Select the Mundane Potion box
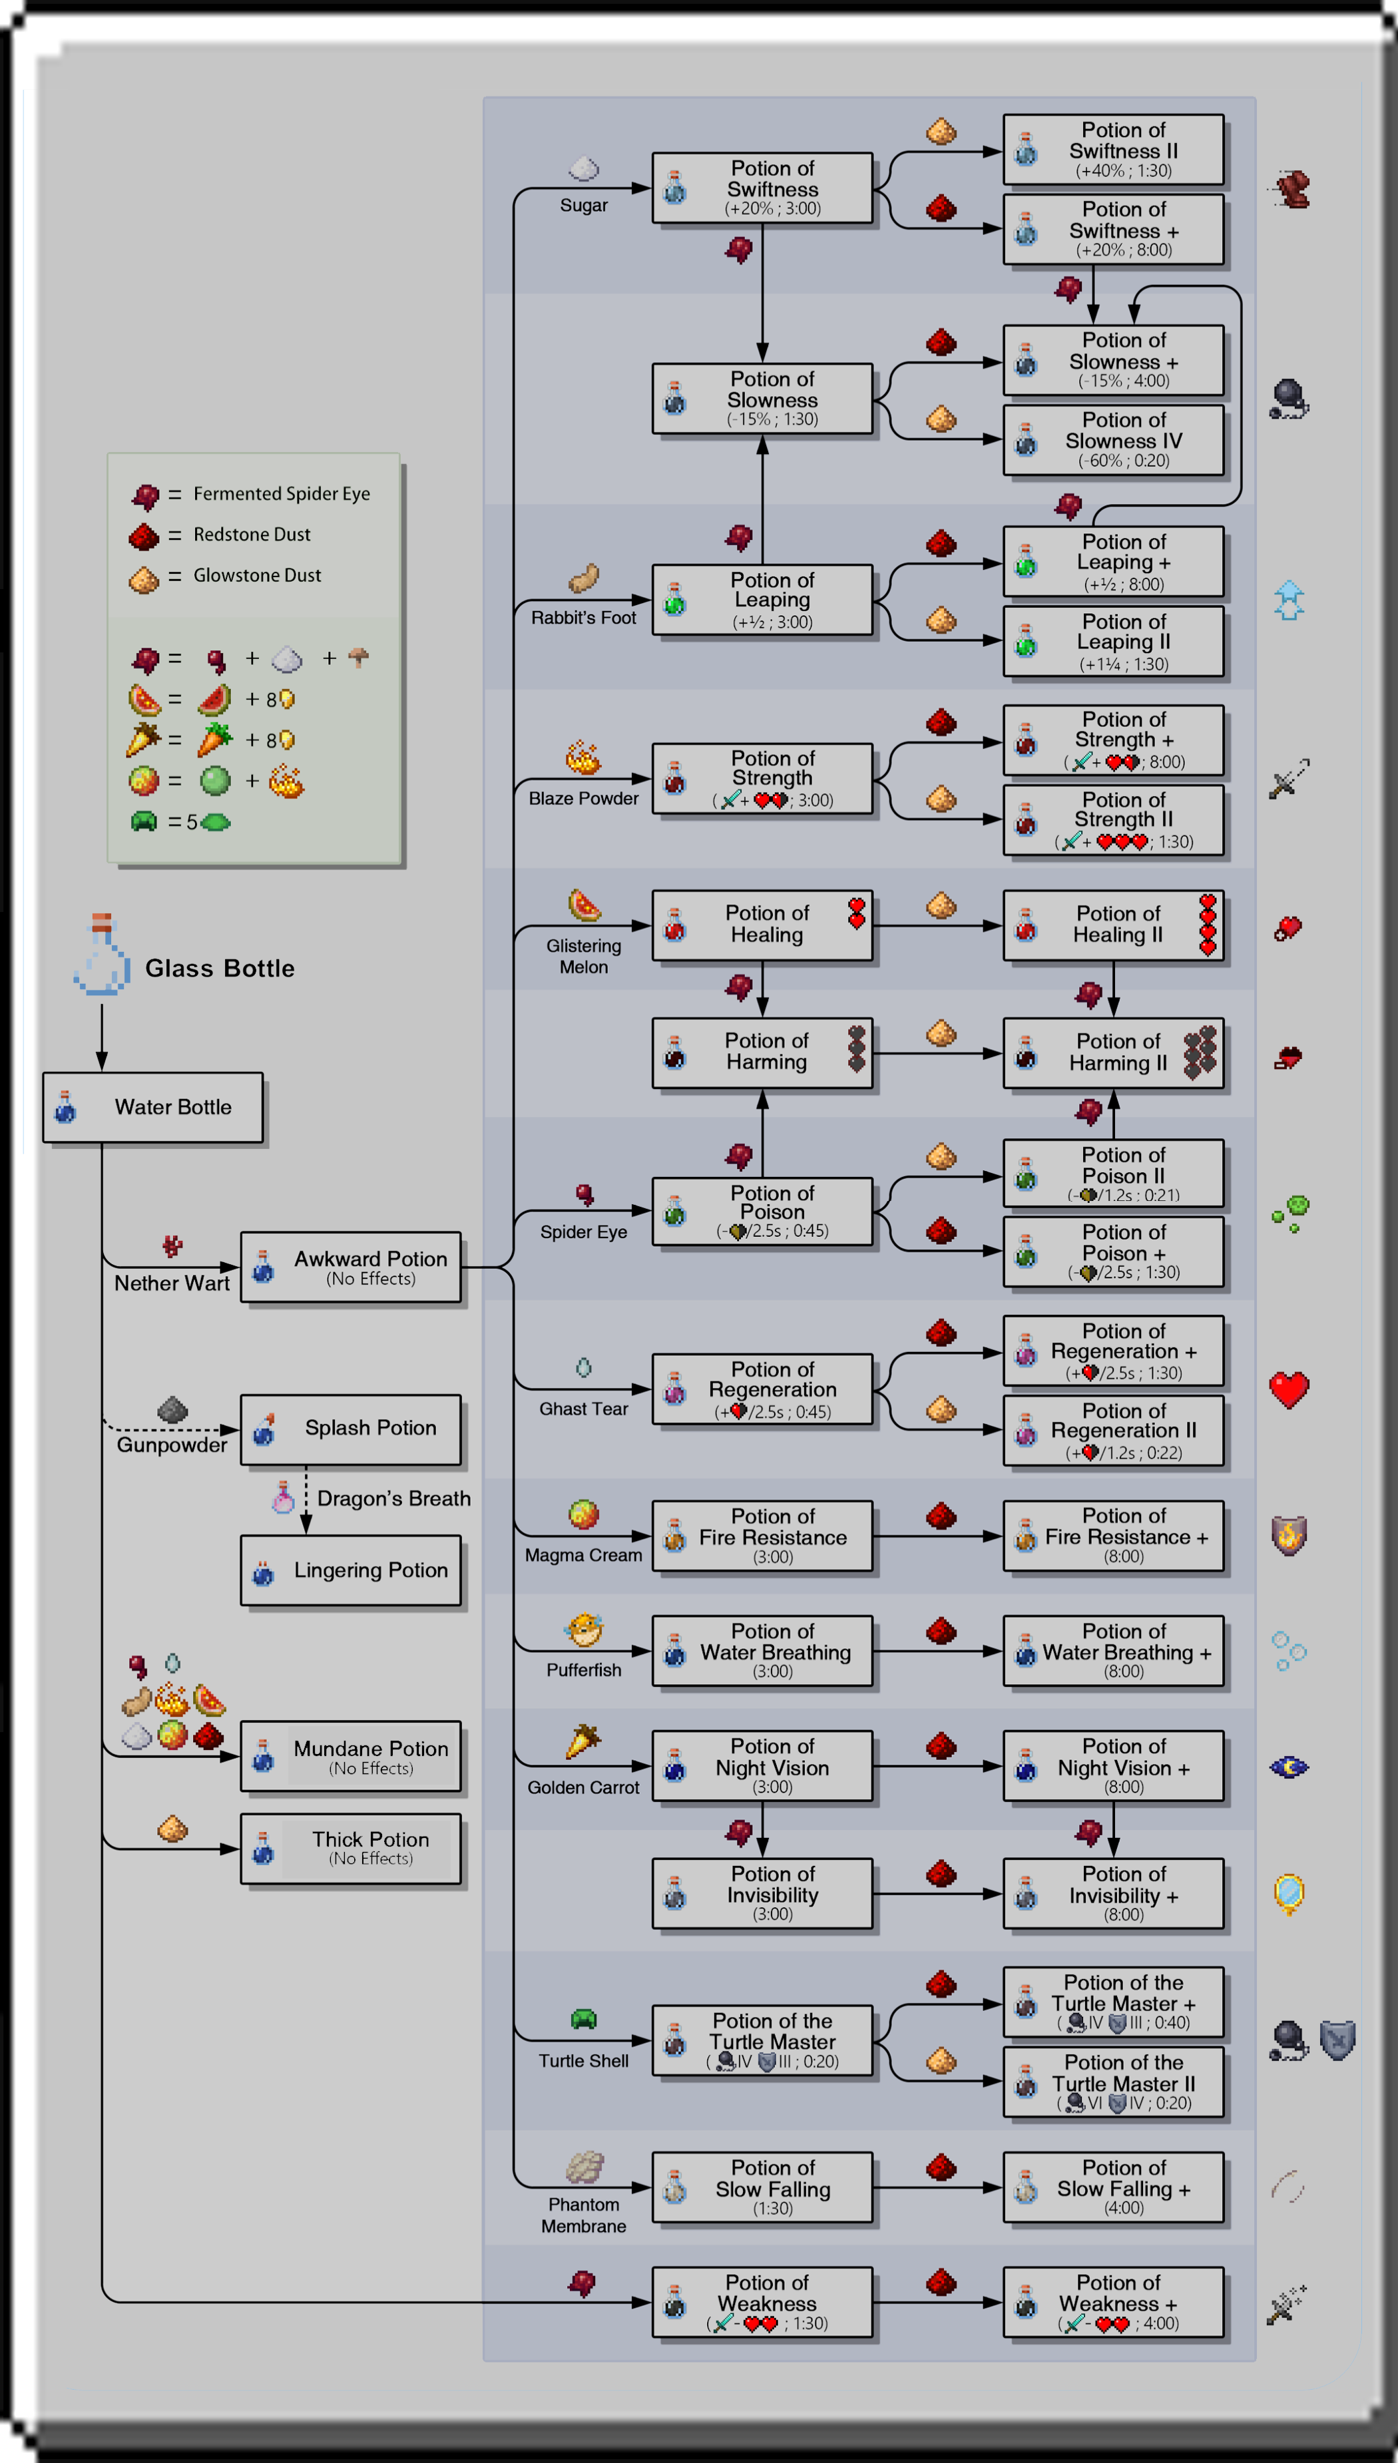The height and width of the screenshot is (2463, 1398). coord(351,1757)
